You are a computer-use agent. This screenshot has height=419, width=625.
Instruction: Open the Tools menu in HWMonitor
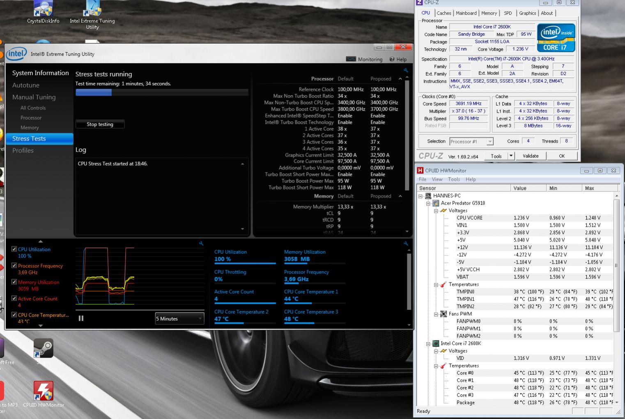453,180
